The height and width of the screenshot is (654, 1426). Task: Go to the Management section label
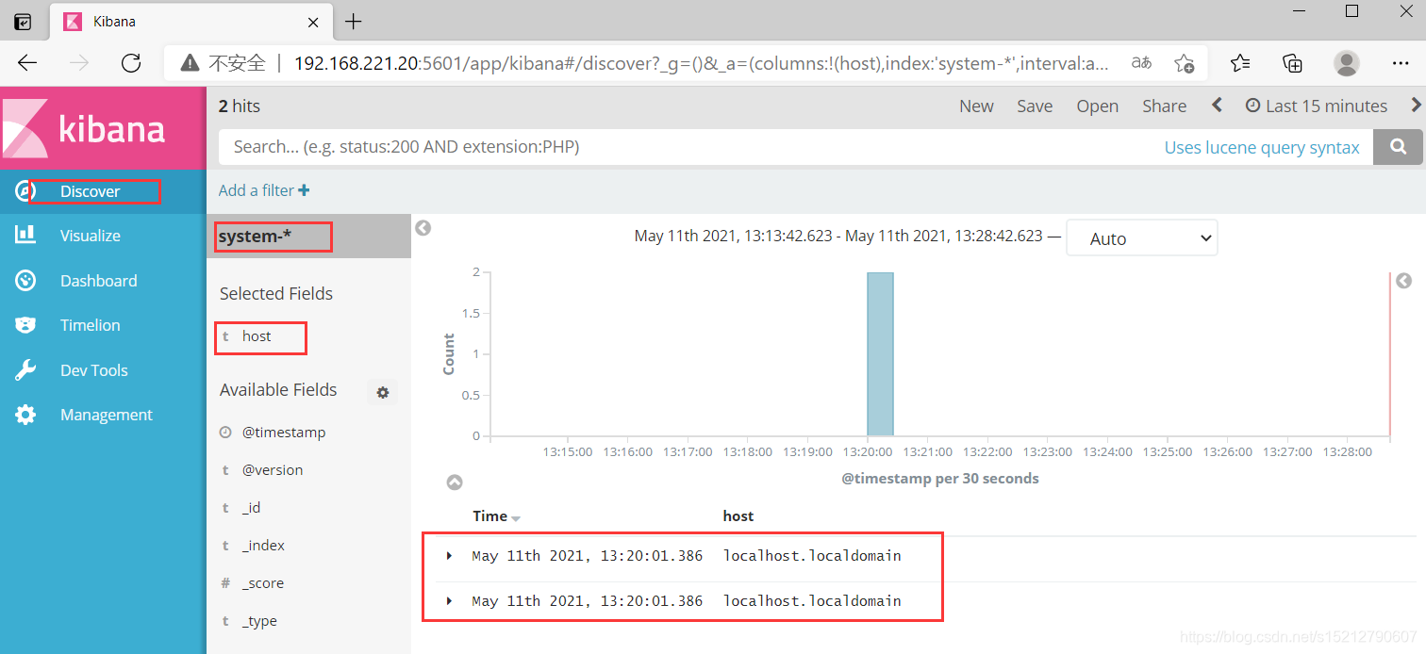(107, 415)
